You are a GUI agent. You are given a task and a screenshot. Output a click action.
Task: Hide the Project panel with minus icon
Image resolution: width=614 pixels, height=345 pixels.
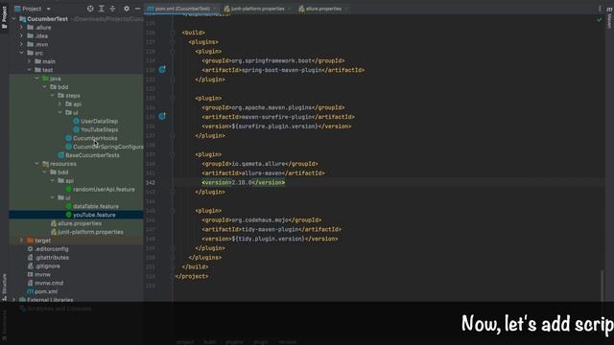(137, 9)
